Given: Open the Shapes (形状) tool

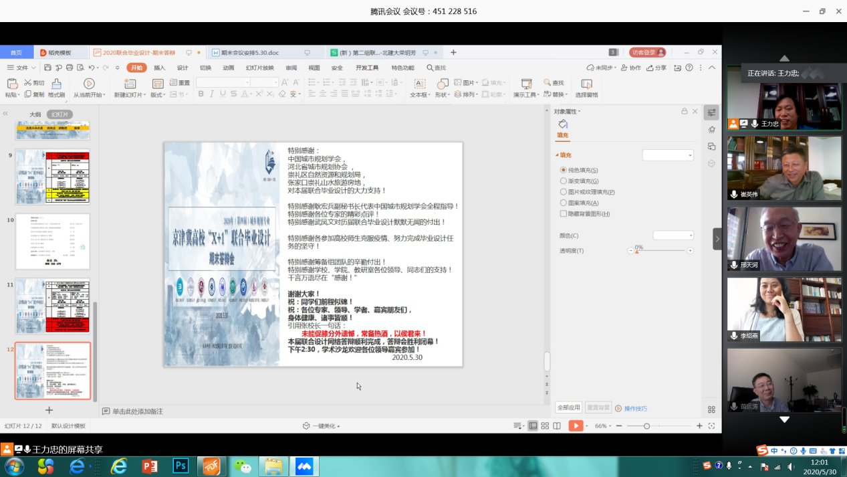Looking at the screenshot, I should (x=442, y=84).
